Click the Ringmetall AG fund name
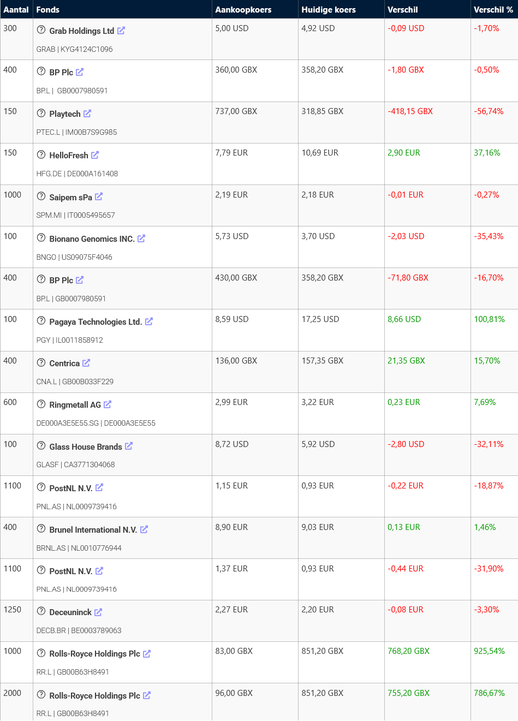The image size is (518, 721). [75, 405]
